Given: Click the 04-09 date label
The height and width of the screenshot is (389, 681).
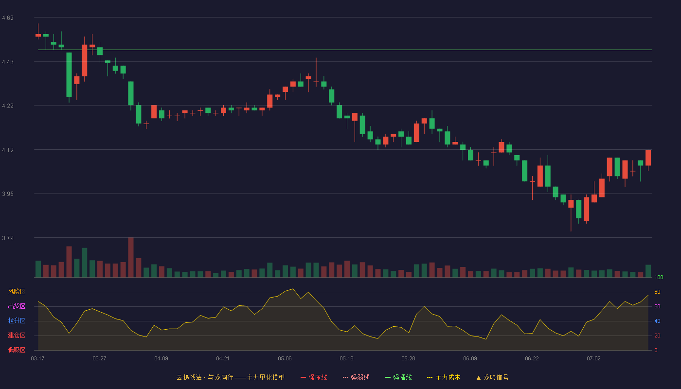Looking at the screenshot, I should pos(161,358).
